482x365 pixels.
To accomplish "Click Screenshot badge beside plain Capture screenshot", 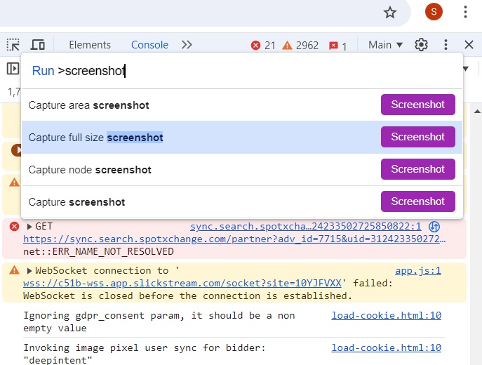I will pos(418,201).
